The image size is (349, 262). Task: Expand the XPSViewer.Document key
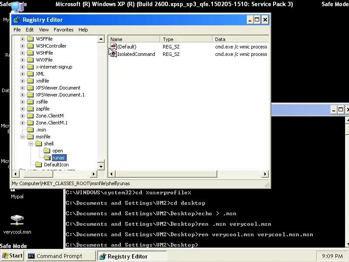click(x=23, y=88)
